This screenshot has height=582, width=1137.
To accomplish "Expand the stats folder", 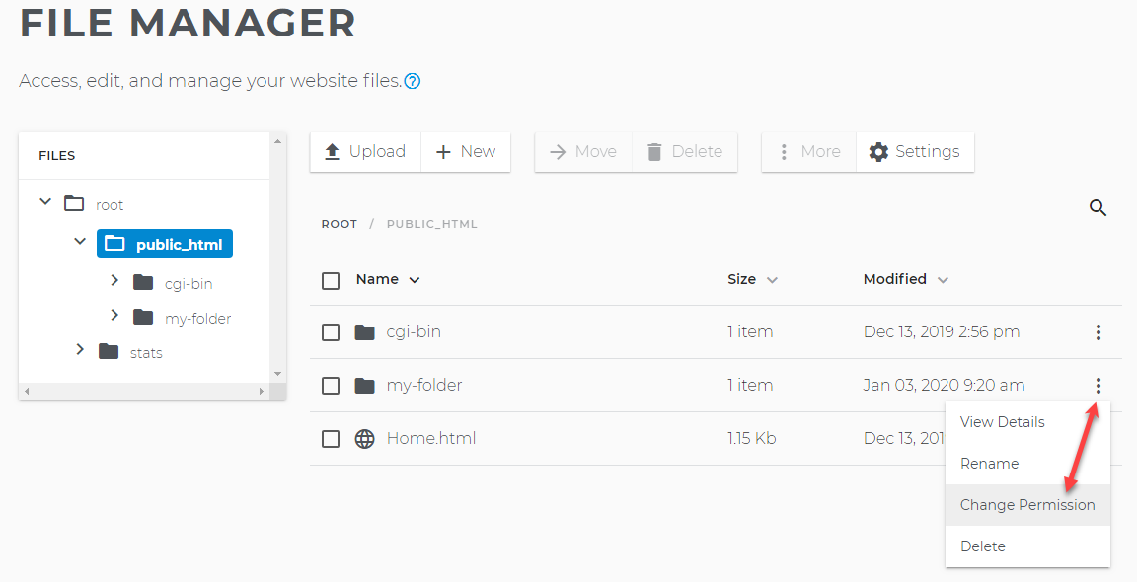I will [80, 349].
